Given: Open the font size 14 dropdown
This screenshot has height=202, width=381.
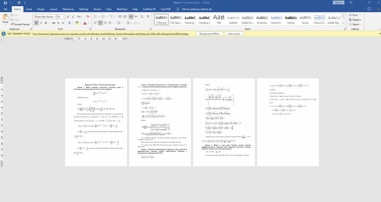Looking at the screenshot, I should pyautogui.click(x=64, y=17).
